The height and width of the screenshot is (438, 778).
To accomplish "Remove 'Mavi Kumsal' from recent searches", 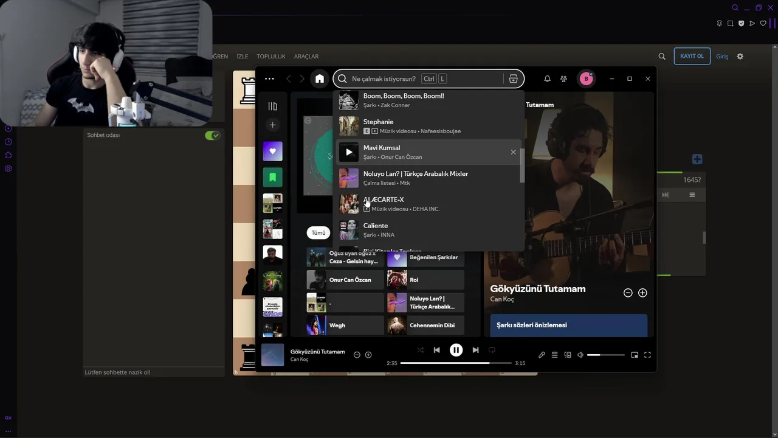I will click(513, 152).
